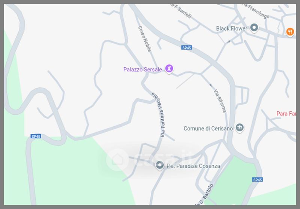Click the SP45 road shield near Corso Nobile
The image size is (300, 209).
(186, 48)
